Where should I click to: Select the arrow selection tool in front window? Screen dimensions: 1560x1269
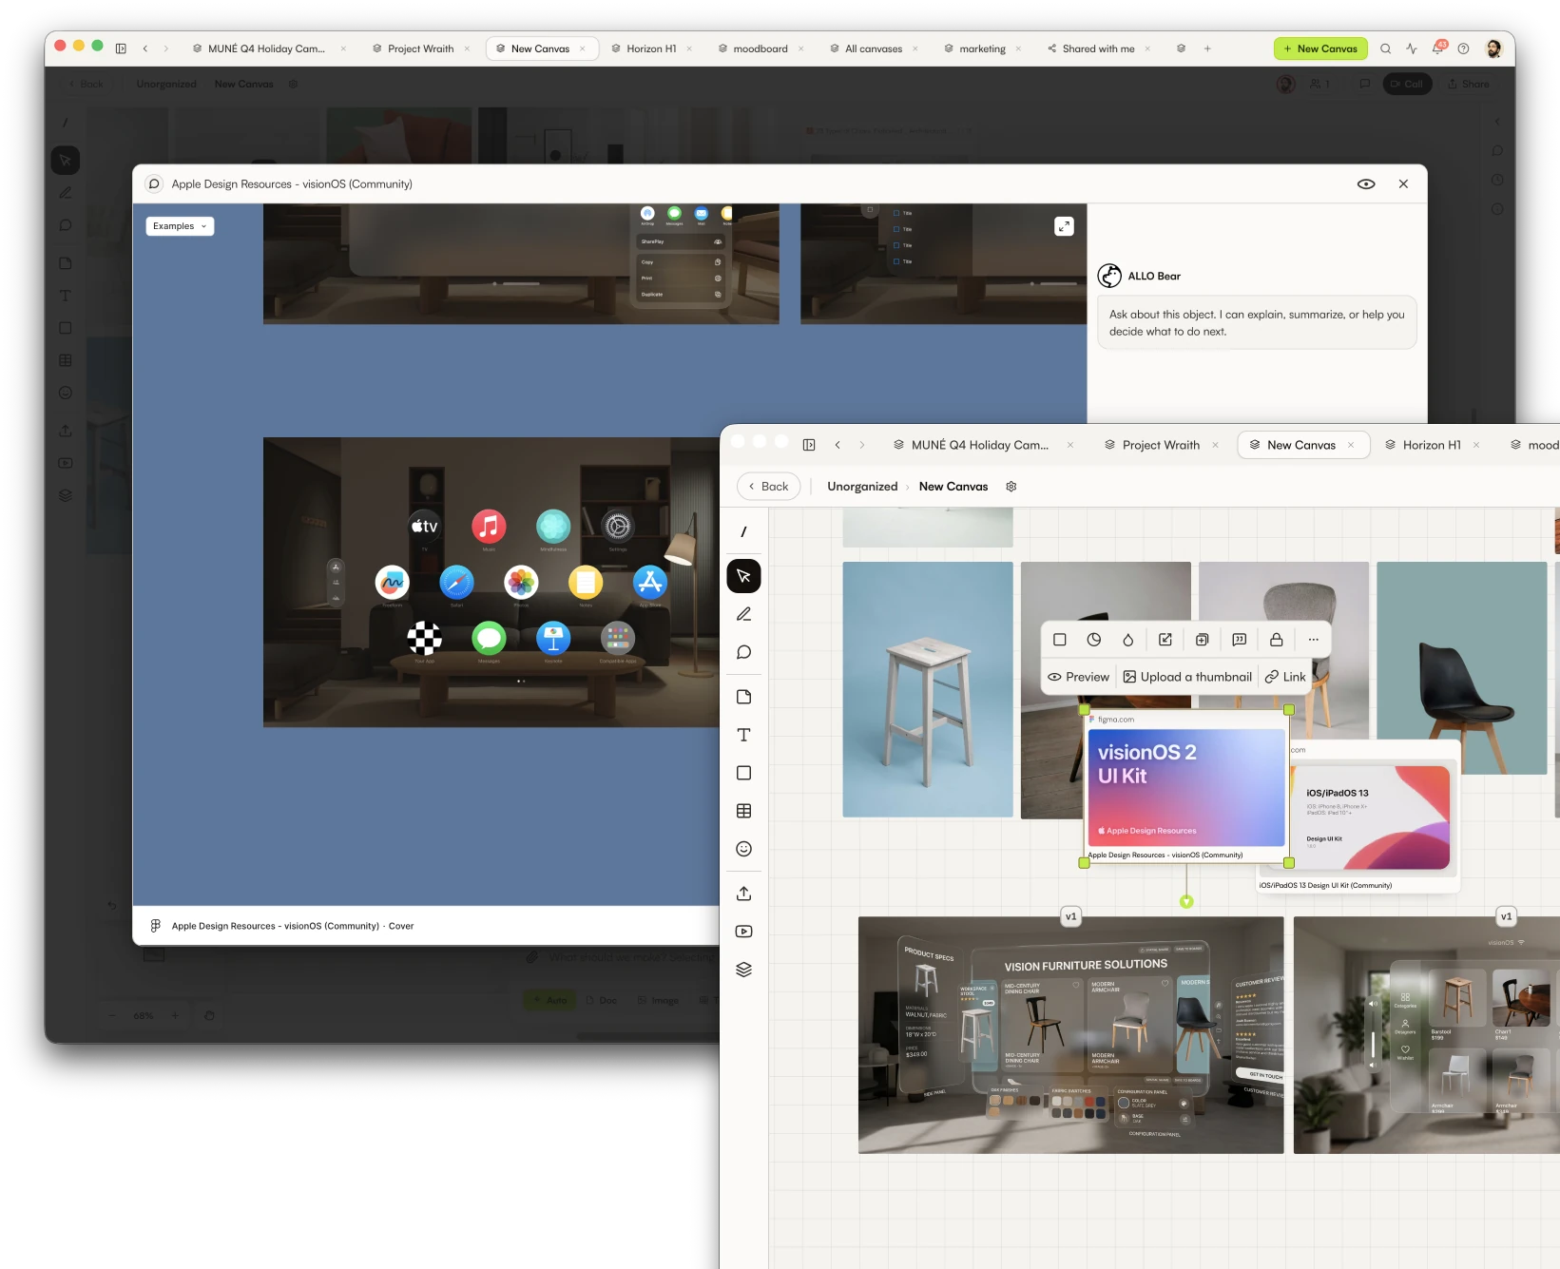[743, 576]
